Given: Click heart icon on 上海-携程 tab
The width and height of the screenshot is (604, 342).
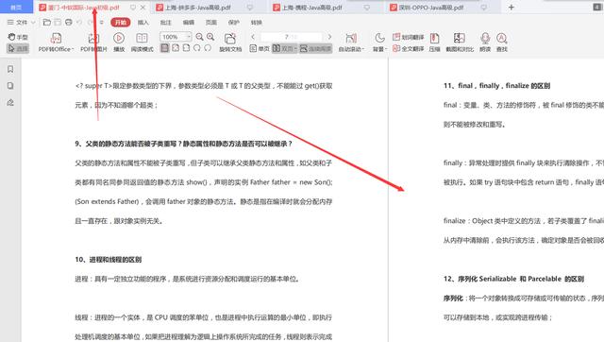Looking at the screenshot, I should point(367,8).
